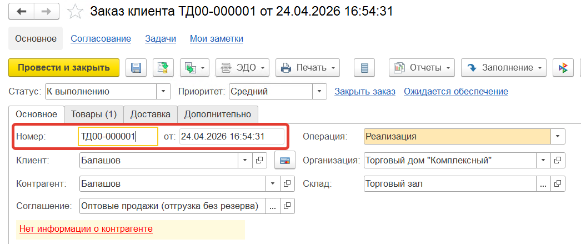Open the document structure list icon
This screenshot has width=581, height=244.
[x=364, y=67]
